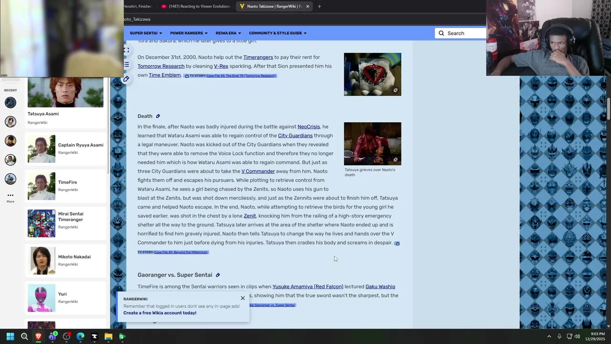The height and width of the screenshot is (344, 611).
Task: Open the Windows Start menu
Action: [x=10, y=336]
